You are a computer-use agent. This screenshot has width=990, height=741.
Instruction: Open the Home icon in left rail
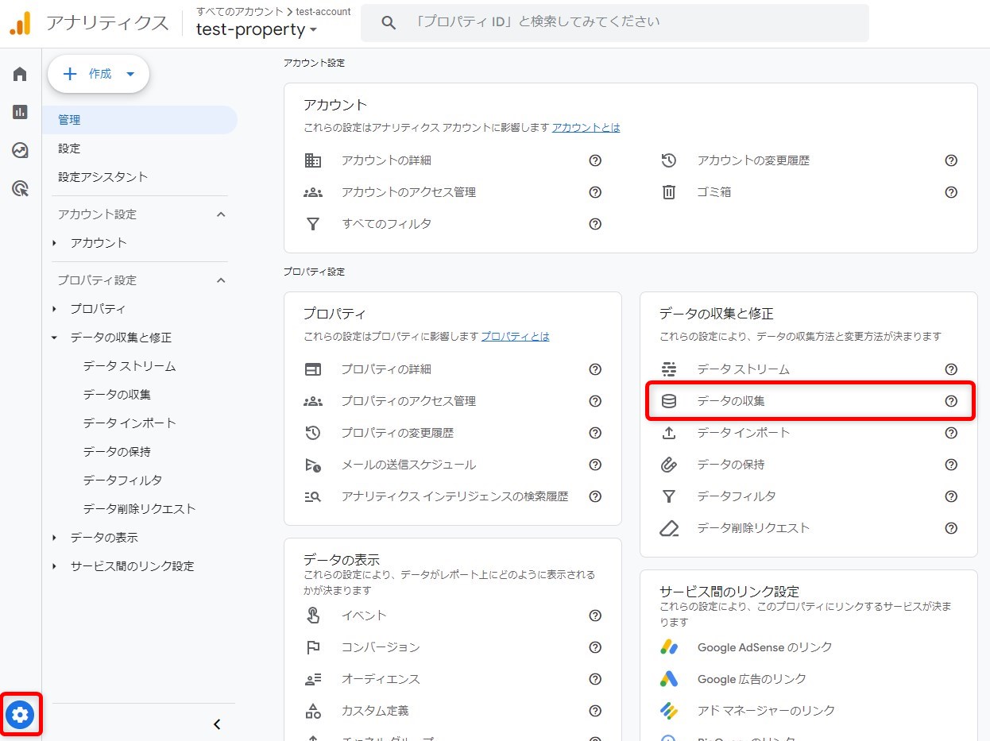[x=20, y=74]
